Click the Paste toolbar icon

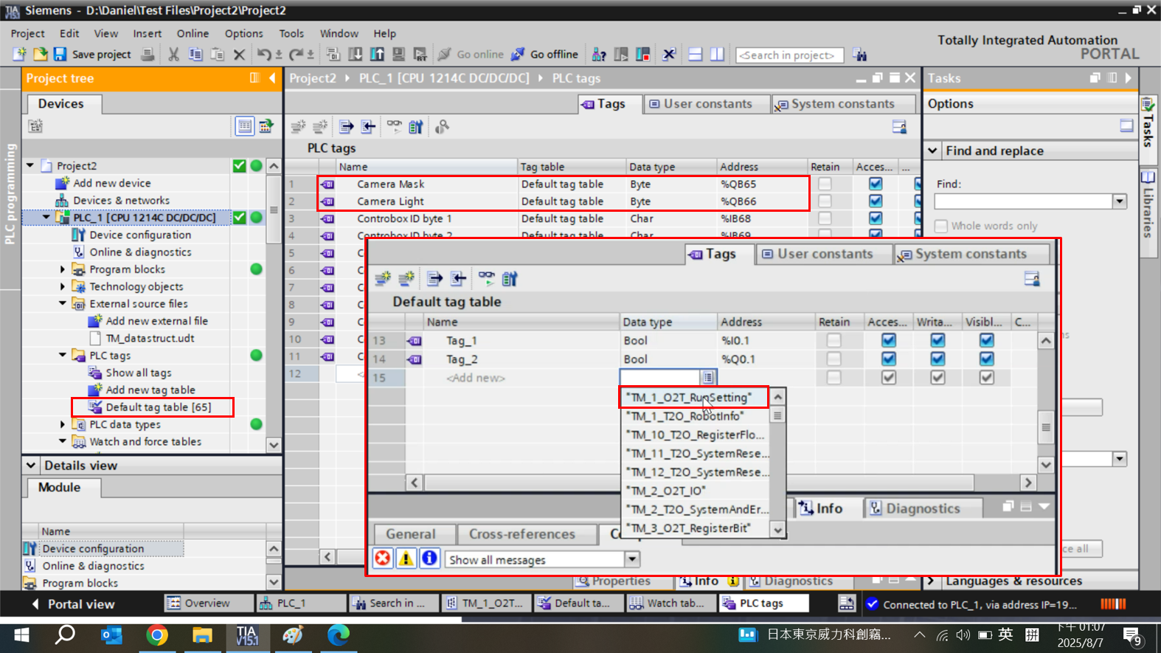(217, 54)
